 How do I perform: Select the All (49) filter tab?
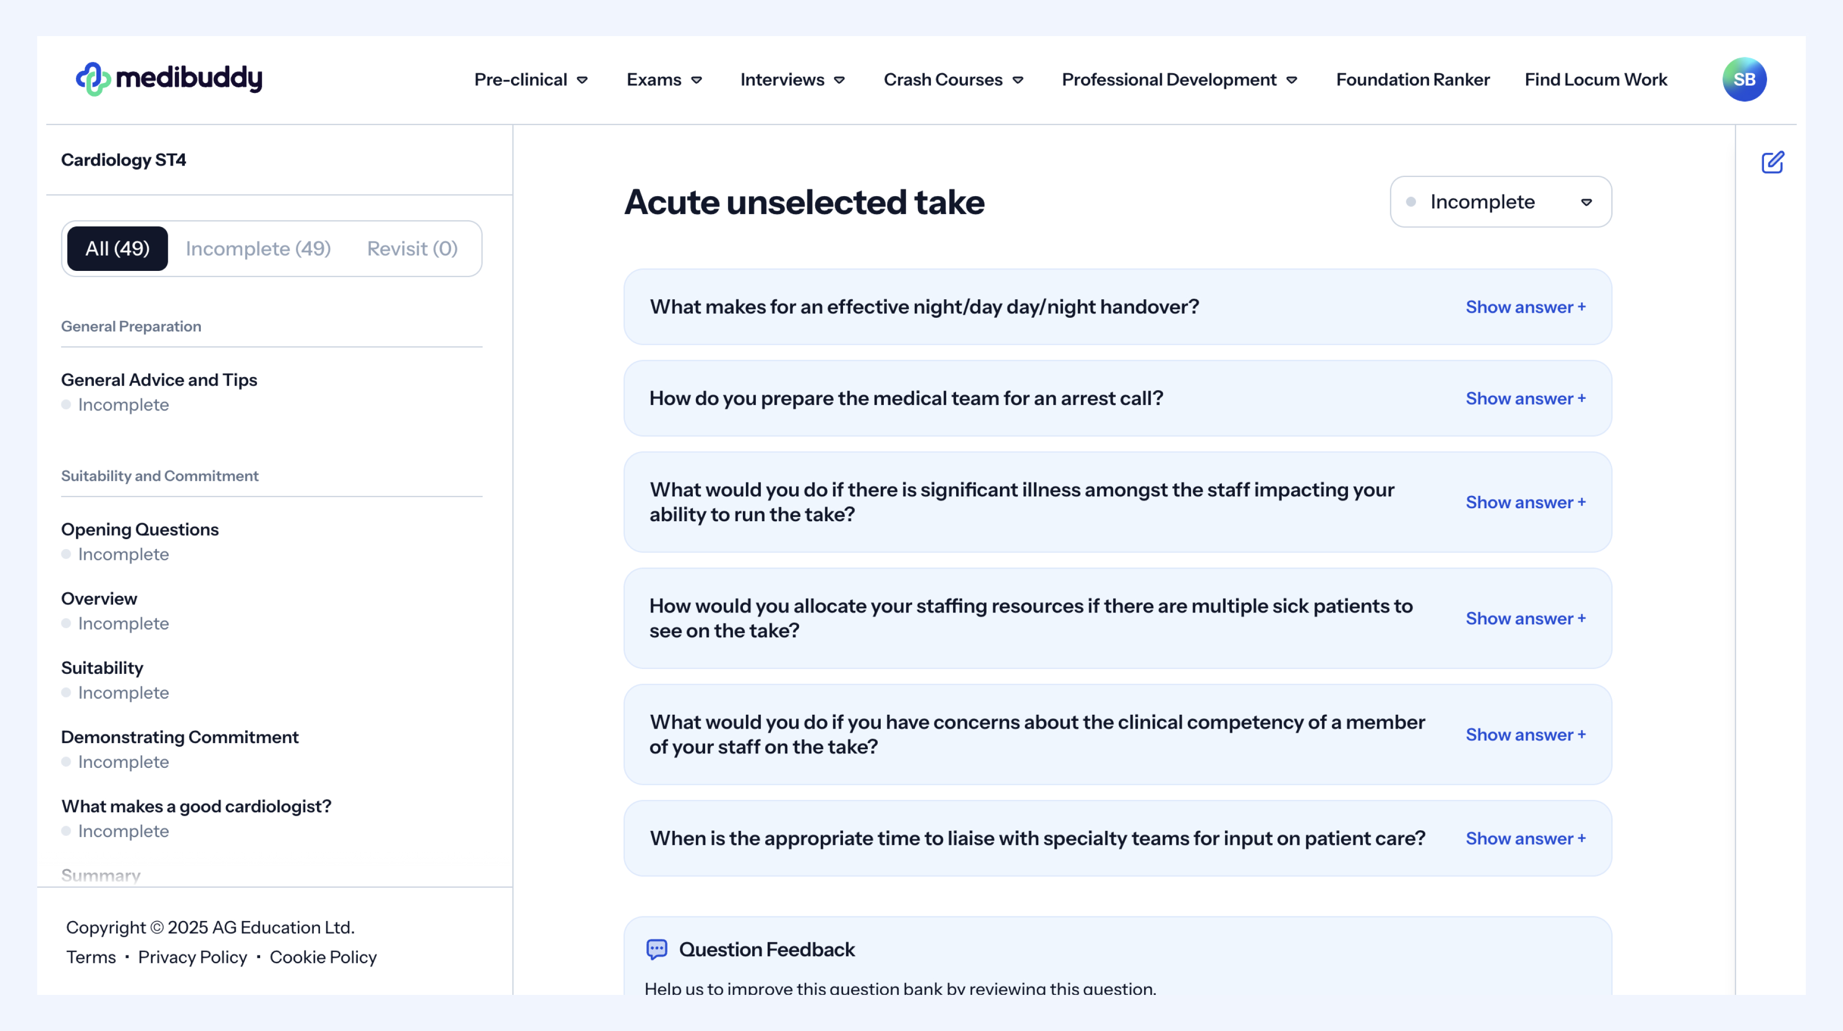click(117, 248)
